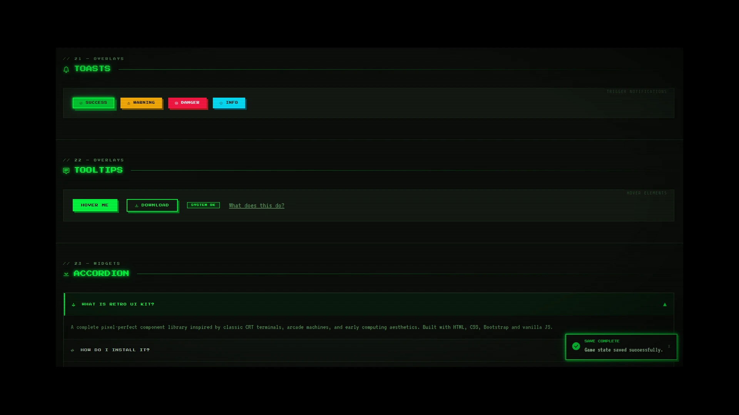This screenshot has height=415, width=739.
Task: Open the 'What does this do?' link
Action: coord(257,206)
